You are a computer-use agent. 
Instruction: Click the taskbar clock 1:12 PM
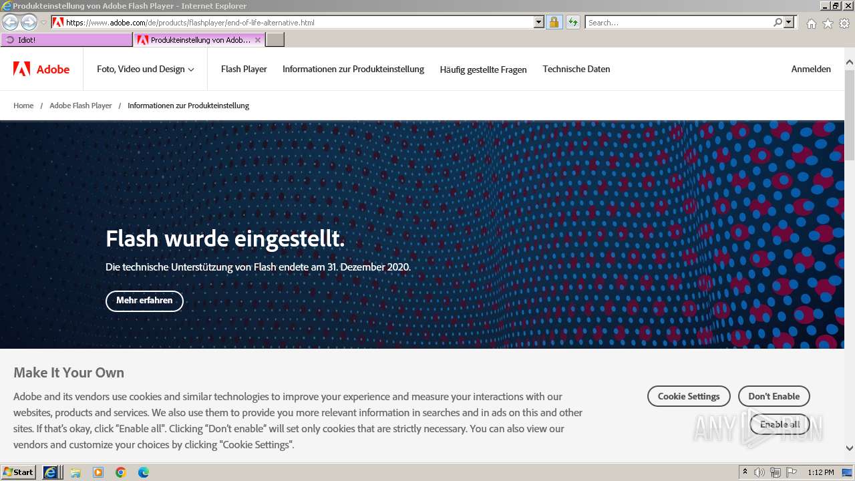point(821,472)
